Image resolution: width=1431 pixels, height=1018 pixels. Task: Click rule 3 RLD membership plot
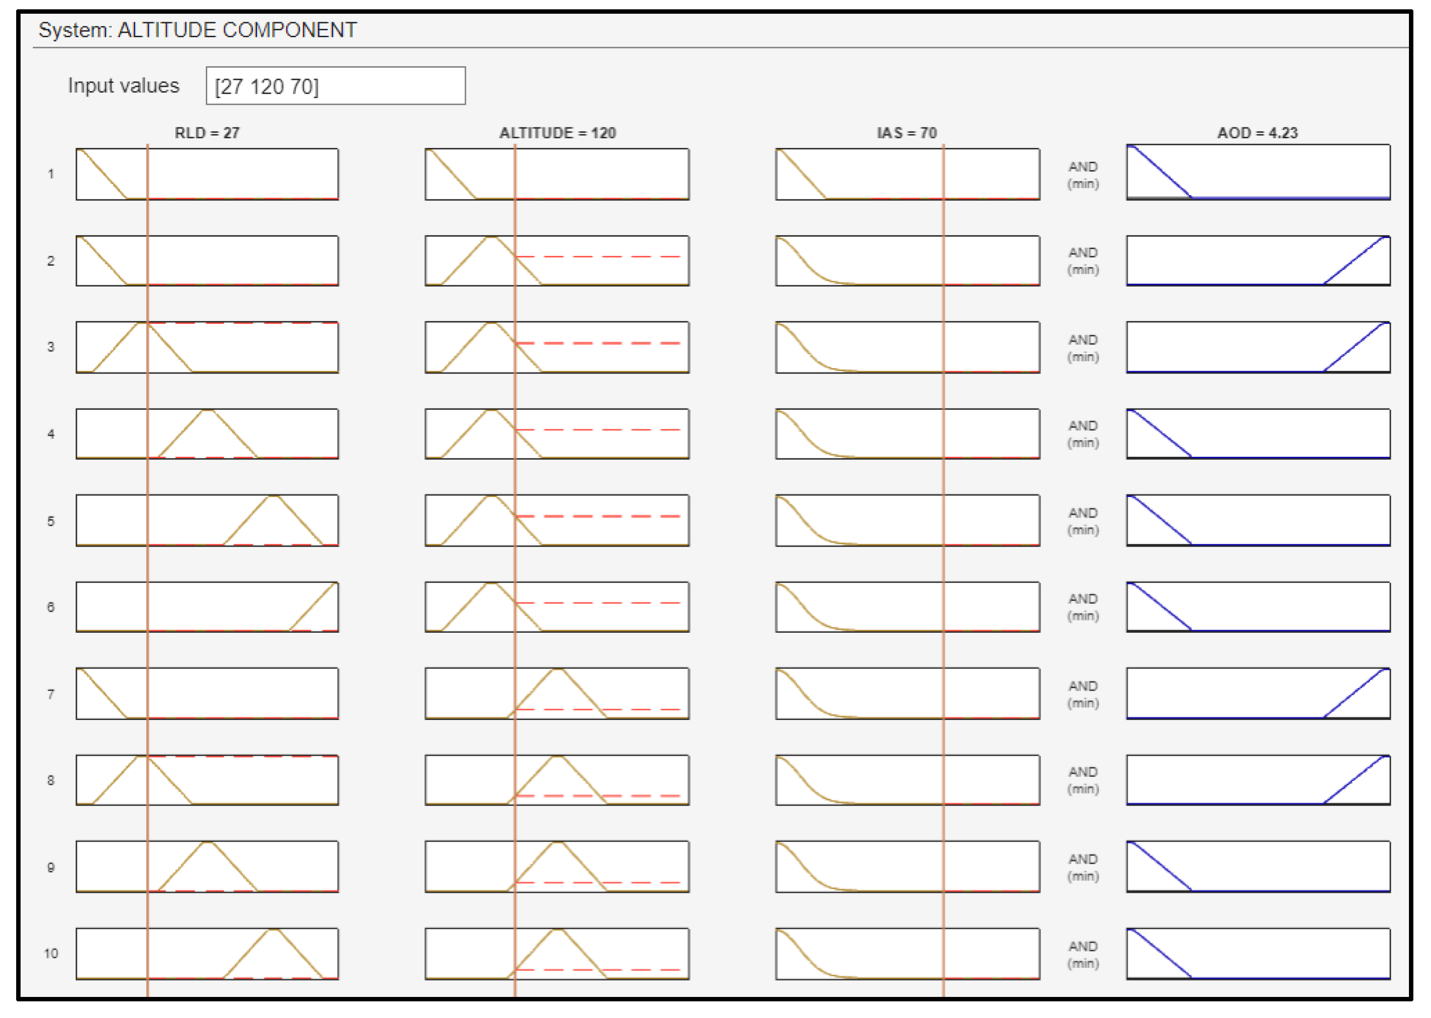click(207, 348)
